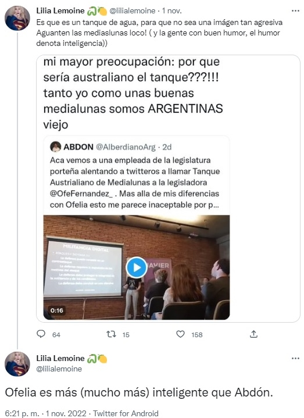The height and width of the screenshot is (418, 304).
Task: Click the 'Twitter for Android' source link
Action: tap(126, 413)
